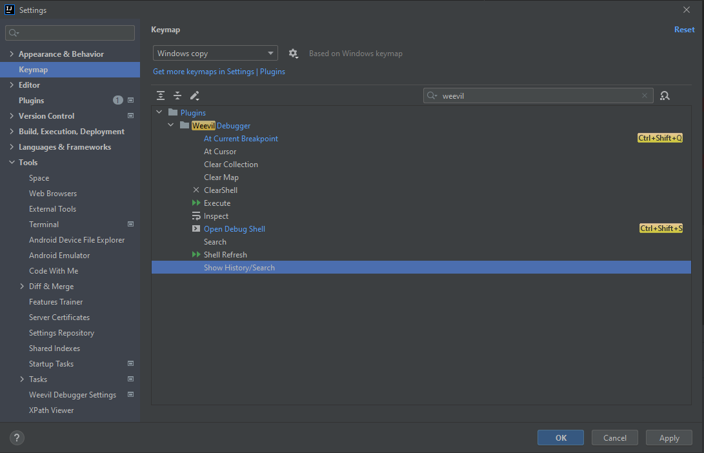Expand Build, Execution, Deployment section
This screenshot has height=453, width=704.
pyautogui.click(x=12, y=131)
